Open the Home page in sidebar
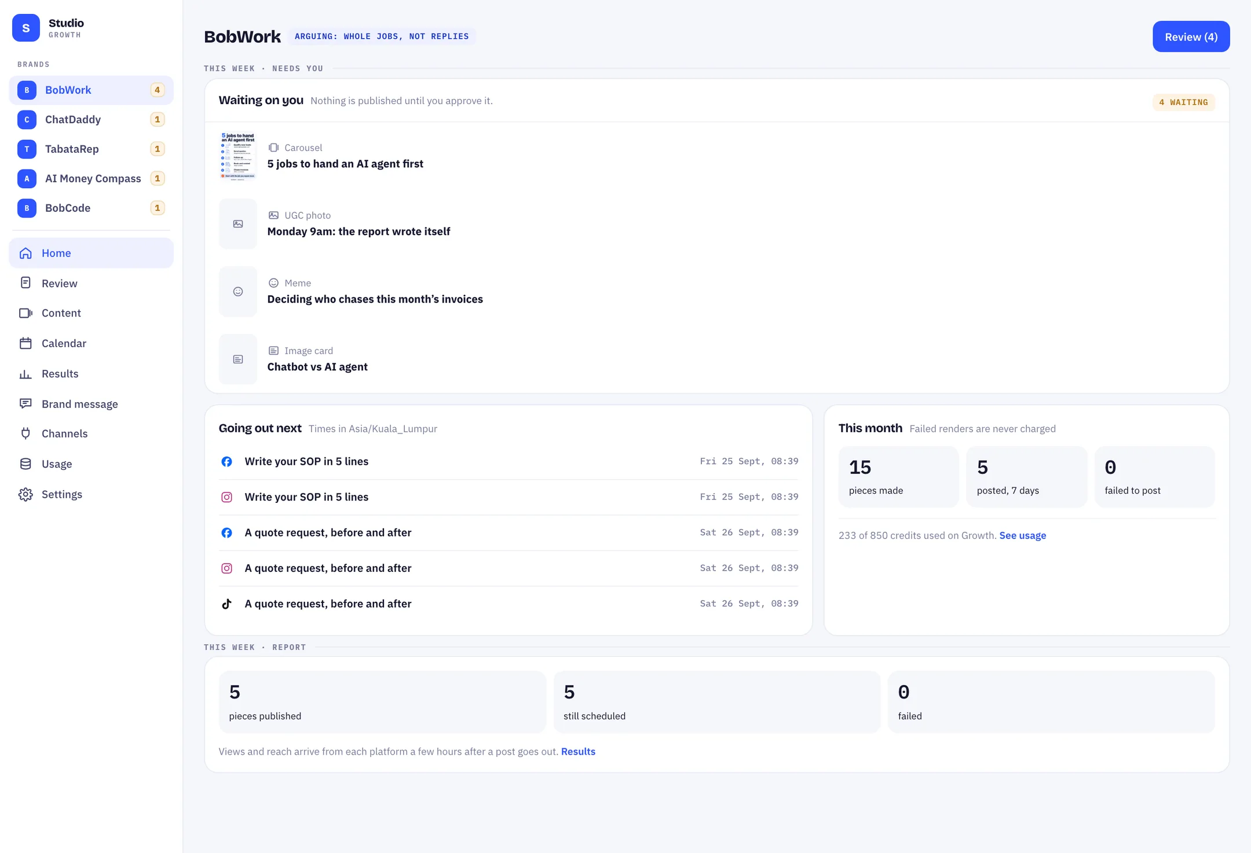Image resolution: width=1251 pixels, height=853 pixels. pos(92,253)
